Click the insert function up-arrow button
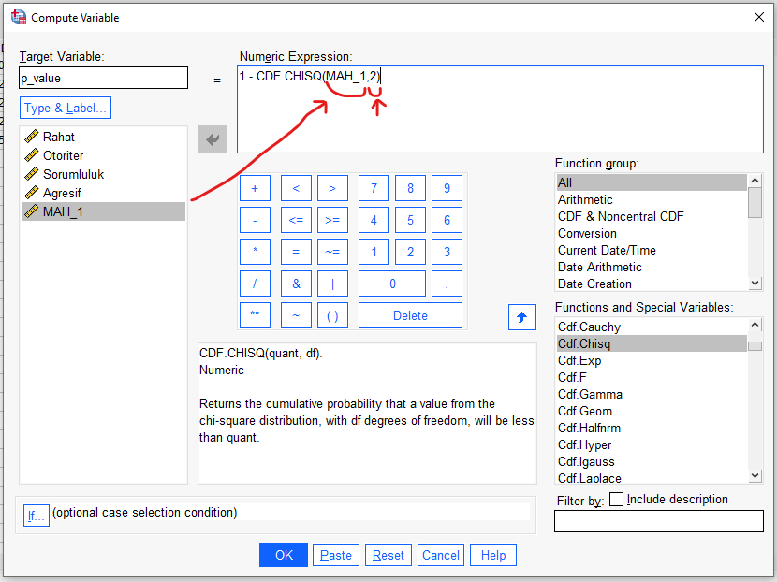777x582 pixels. pyautogui.click(x=522, y=316)
